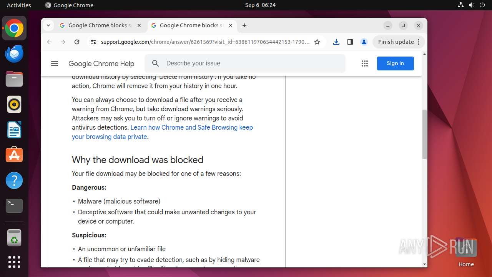Click the scrollbar down arrow
Screen dimensions: 492x277
pos(424,264)
